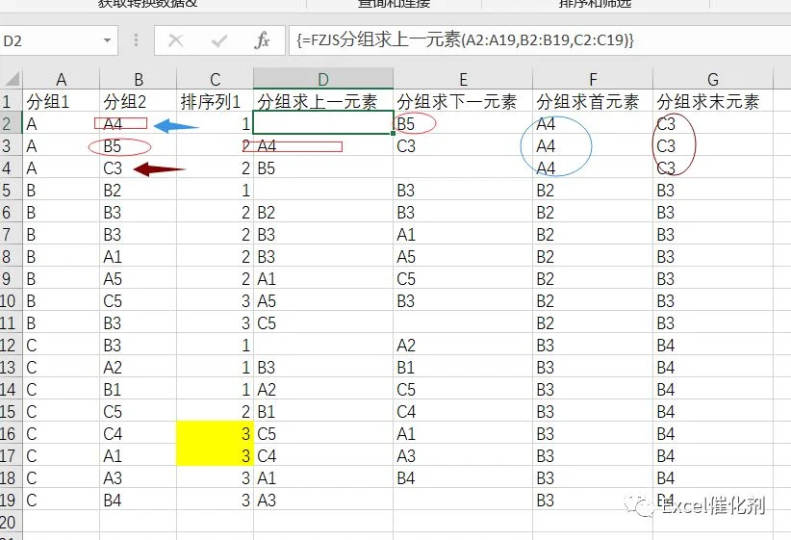Click cell F10 containing B2

[x=593, y=300]
